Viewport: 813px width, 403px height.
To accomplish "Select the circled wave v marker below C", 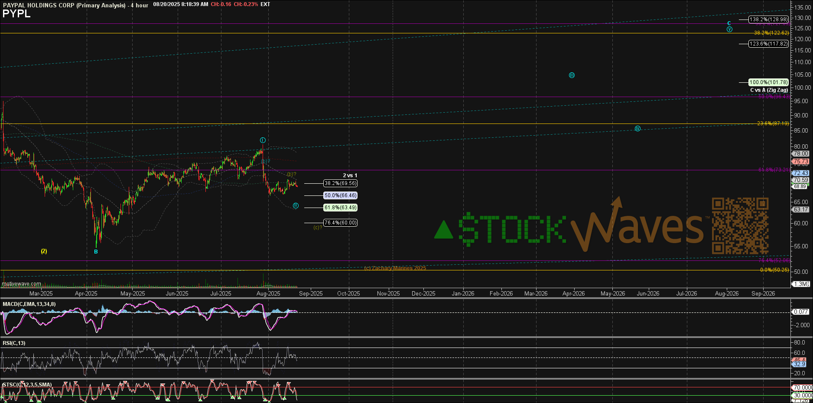I will tap(730, 29).
